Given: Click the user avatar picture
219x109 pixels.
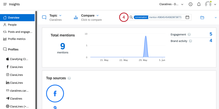Looking at the screenshot, I should click(x=208, y=4).
